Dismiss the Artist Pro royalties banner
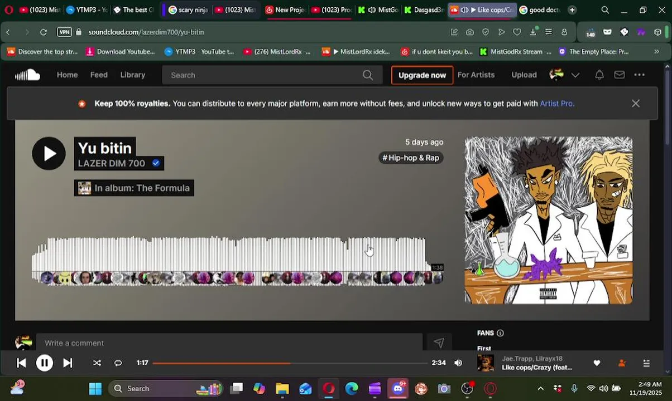 pyautogui.click(x=636, y=104)
